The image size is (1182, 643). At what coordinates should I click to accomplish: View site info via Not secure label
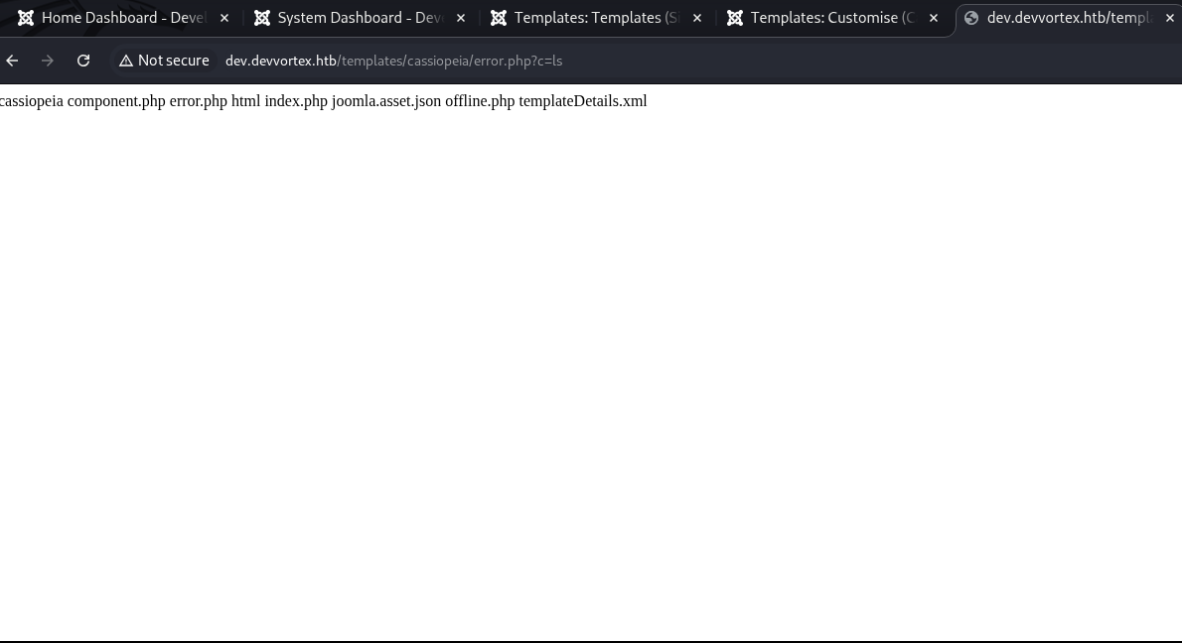click(x=173, y=61)
